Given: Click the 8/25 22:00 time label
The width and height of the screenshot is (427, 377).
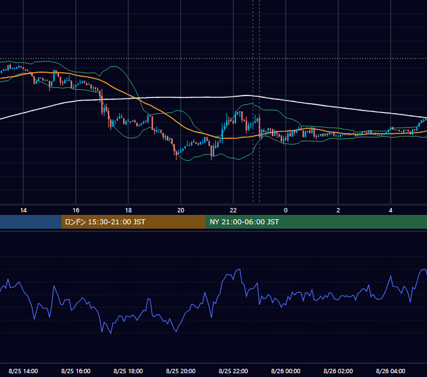Looking at the screenshot, I should click(x=234, y=371).
